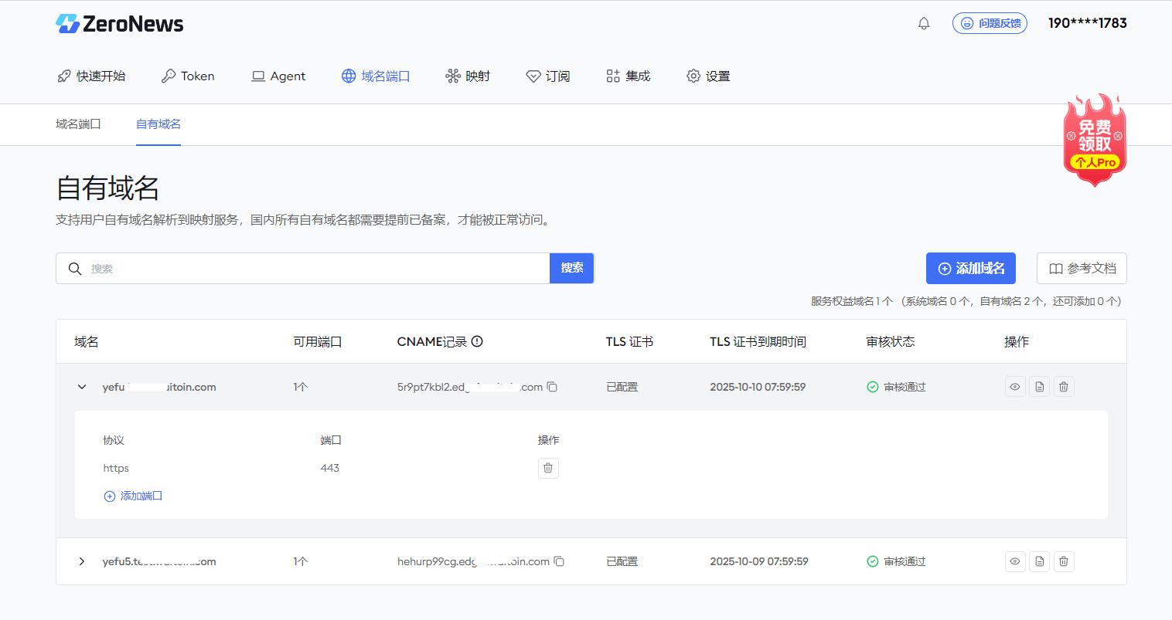The width and height of the screenshot is (1172, 620).
Task: Copy the hehurp99cg CNAME record
Action: coord(559,561)
